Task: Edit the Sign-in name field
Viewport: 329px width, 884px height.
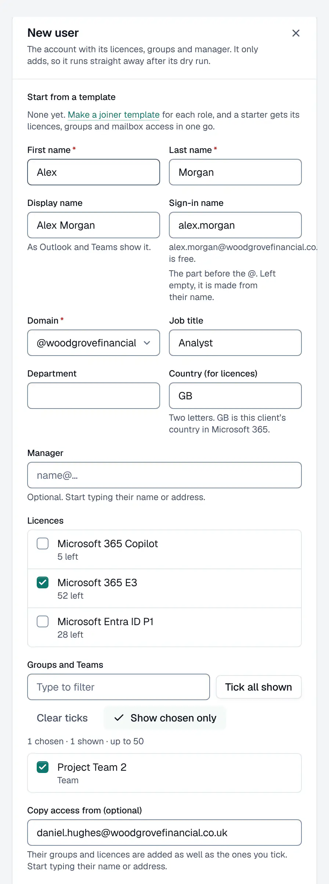Action: 235,225
